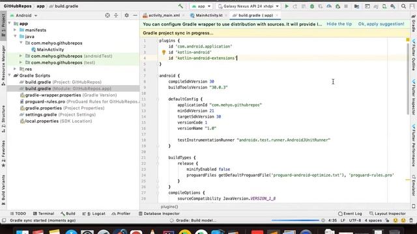Open the Event Log tool window
Viewport: 417px width, 234px height.
point(350,214)
